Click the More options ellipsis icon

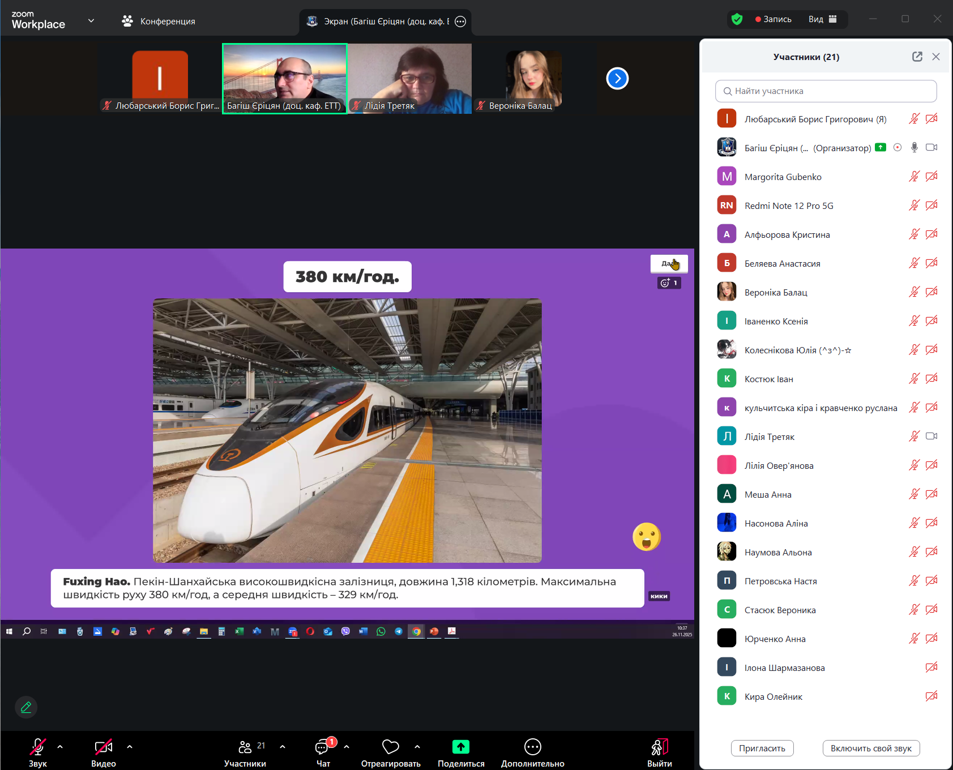pos(532,747)
